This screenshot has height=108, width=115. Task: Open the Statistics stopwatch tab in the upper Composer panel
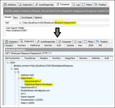10,4
